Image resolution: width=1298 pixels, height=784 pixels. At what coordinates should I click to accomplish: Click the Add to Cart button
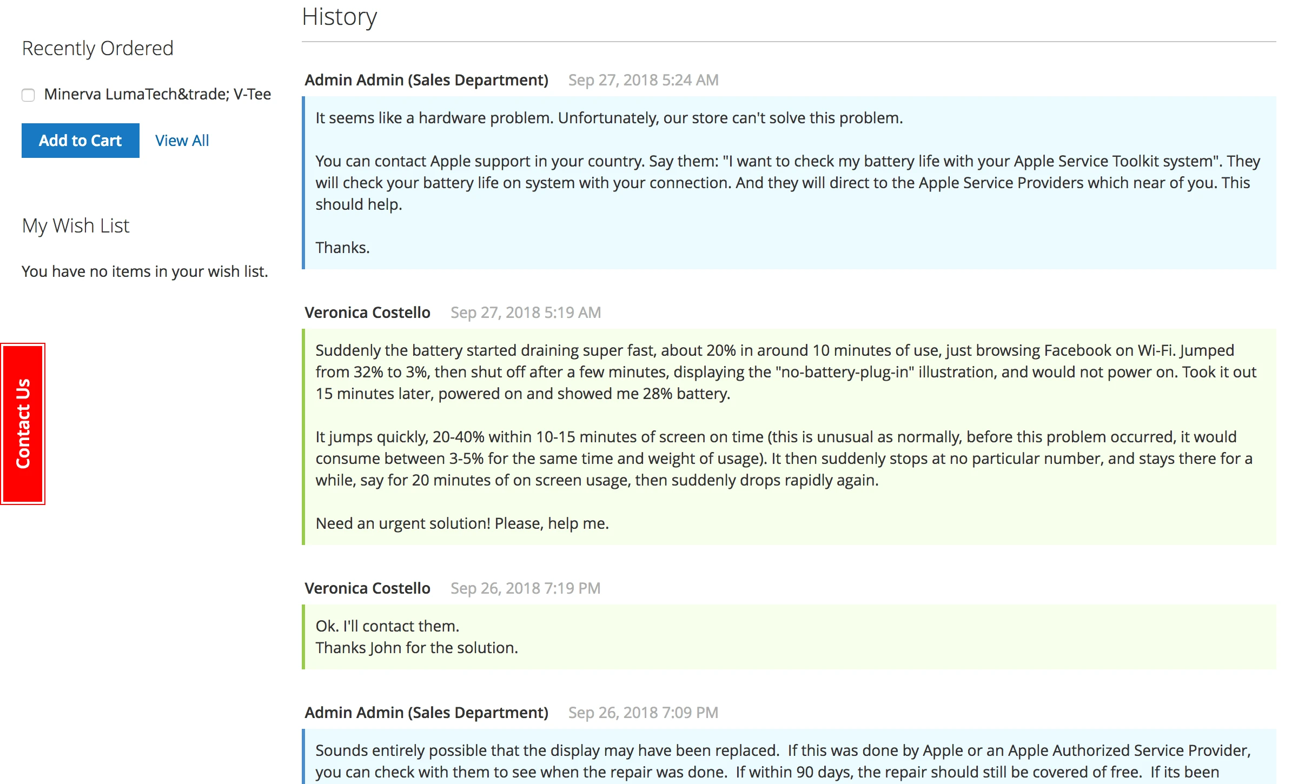pyautogui.click(x=80, y=141)
